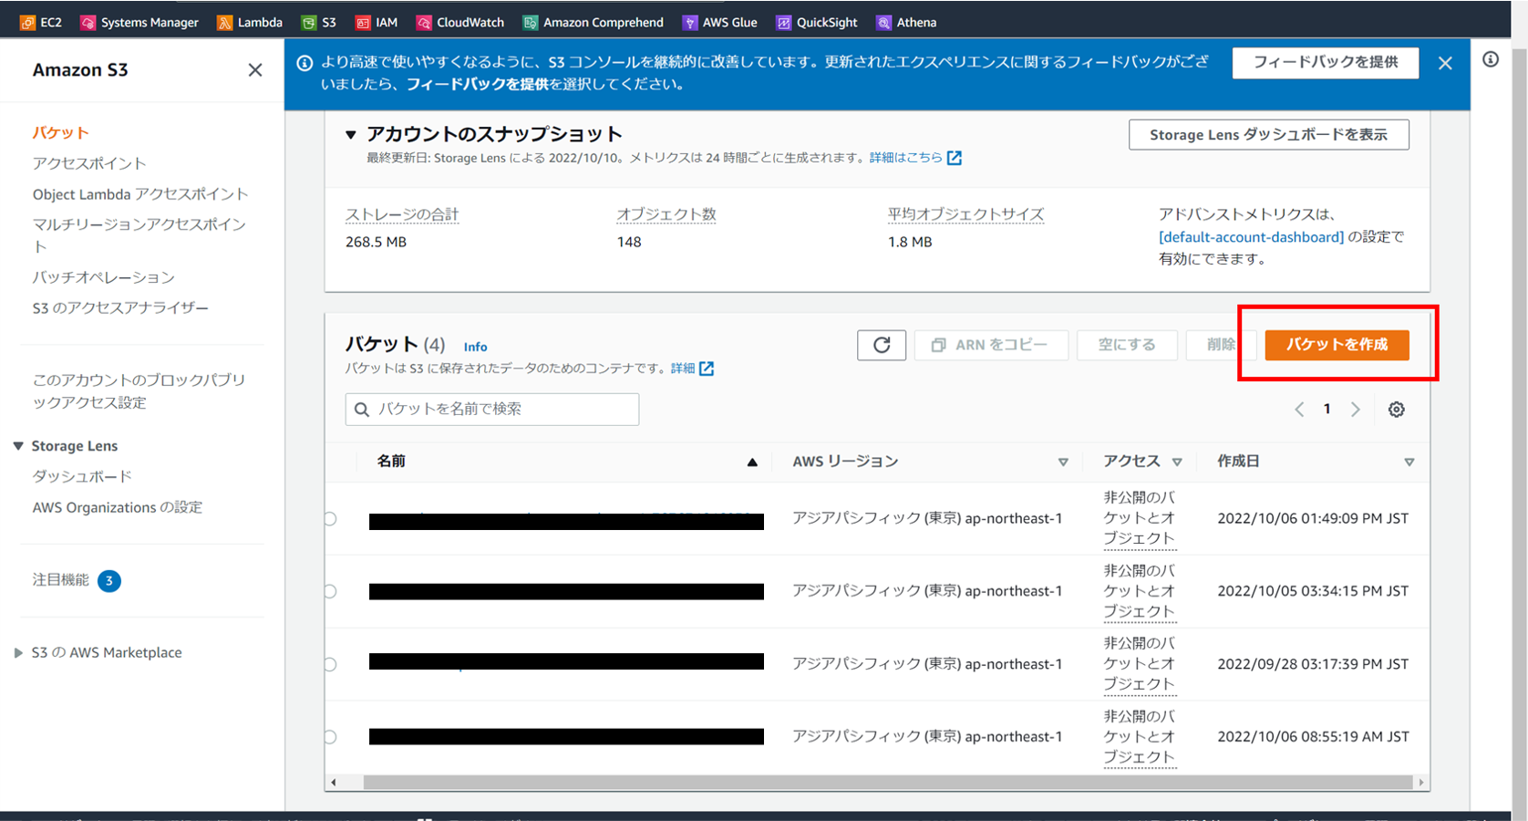
Task: Select the second bucket's radio button
Action: (x=330, y=590)
